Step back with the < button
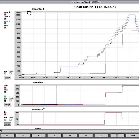The image size is (139, 139). [39, 136]
